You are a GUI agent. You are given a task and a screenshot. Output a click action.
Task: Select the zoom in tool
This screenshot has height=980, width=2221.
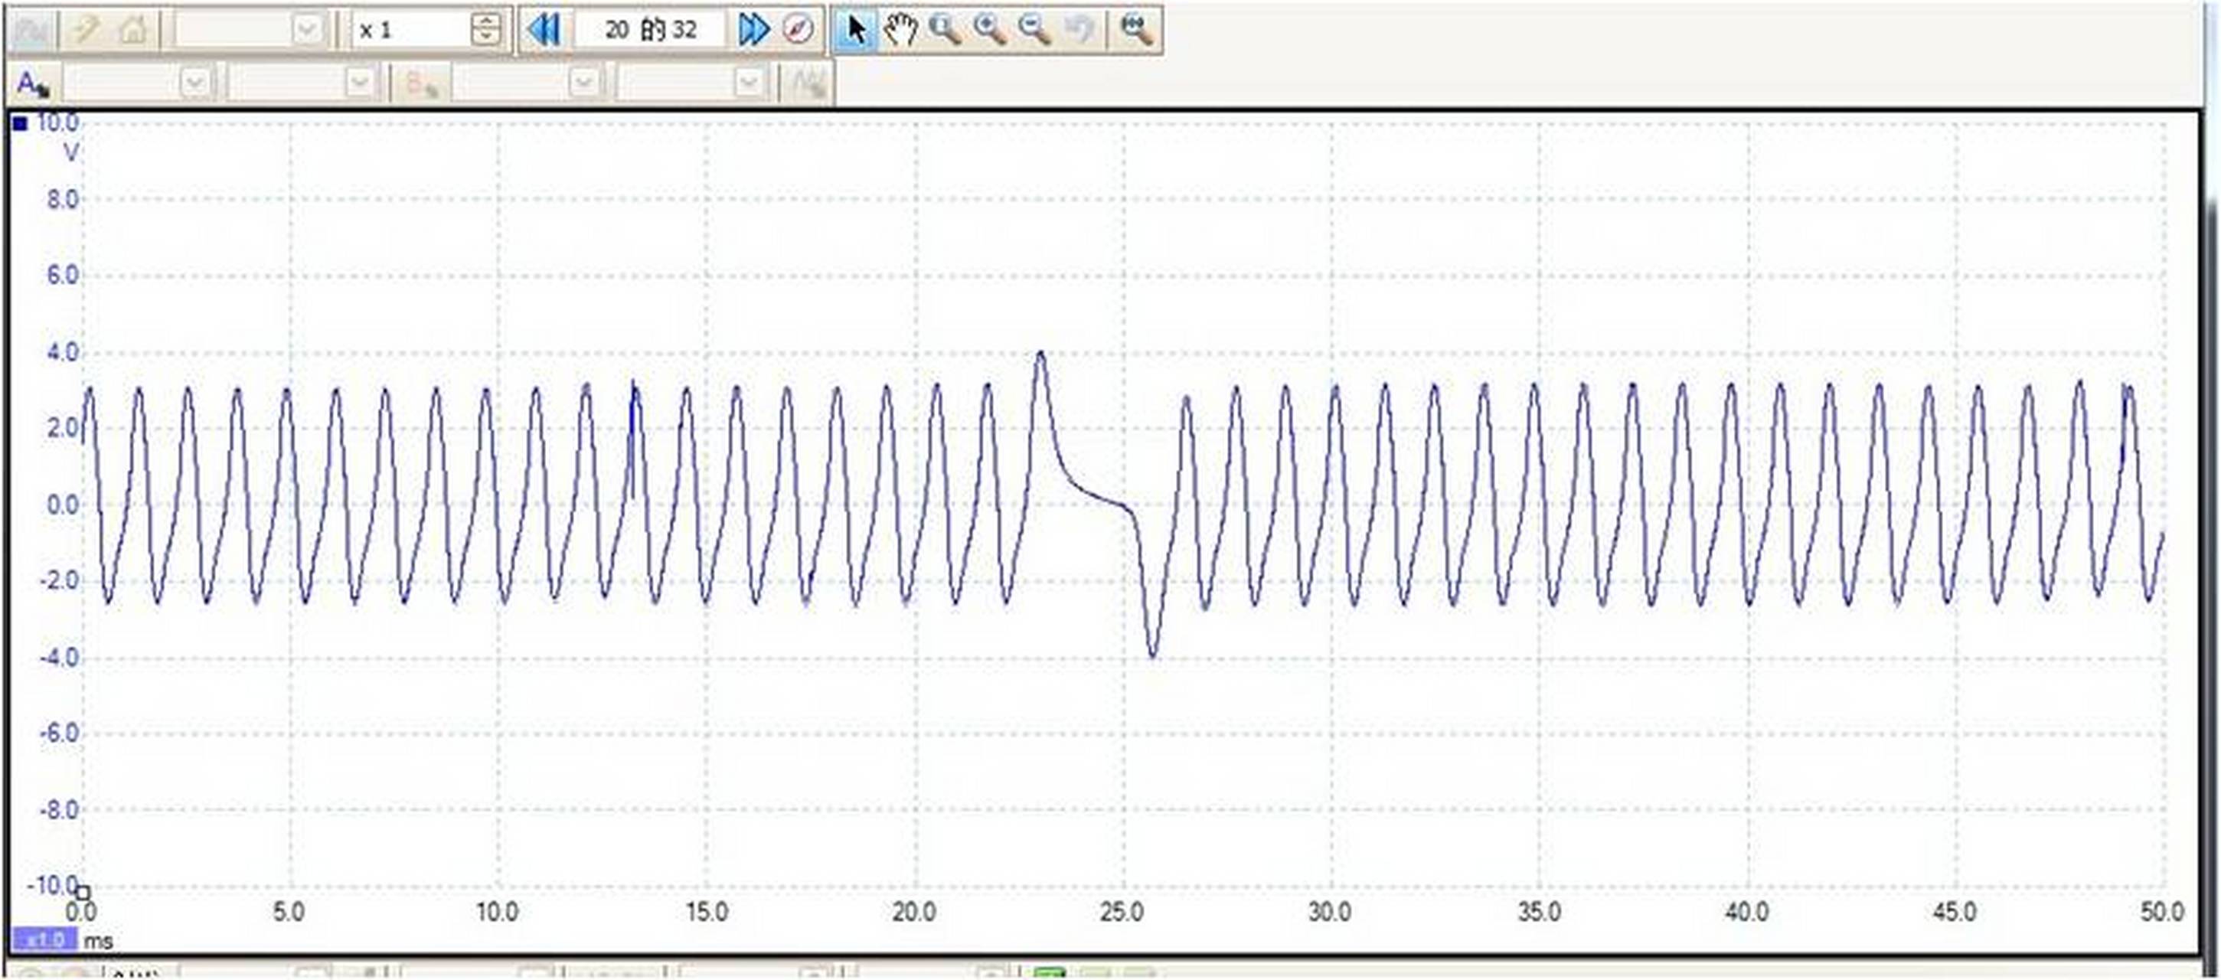(x=990, y=30)
